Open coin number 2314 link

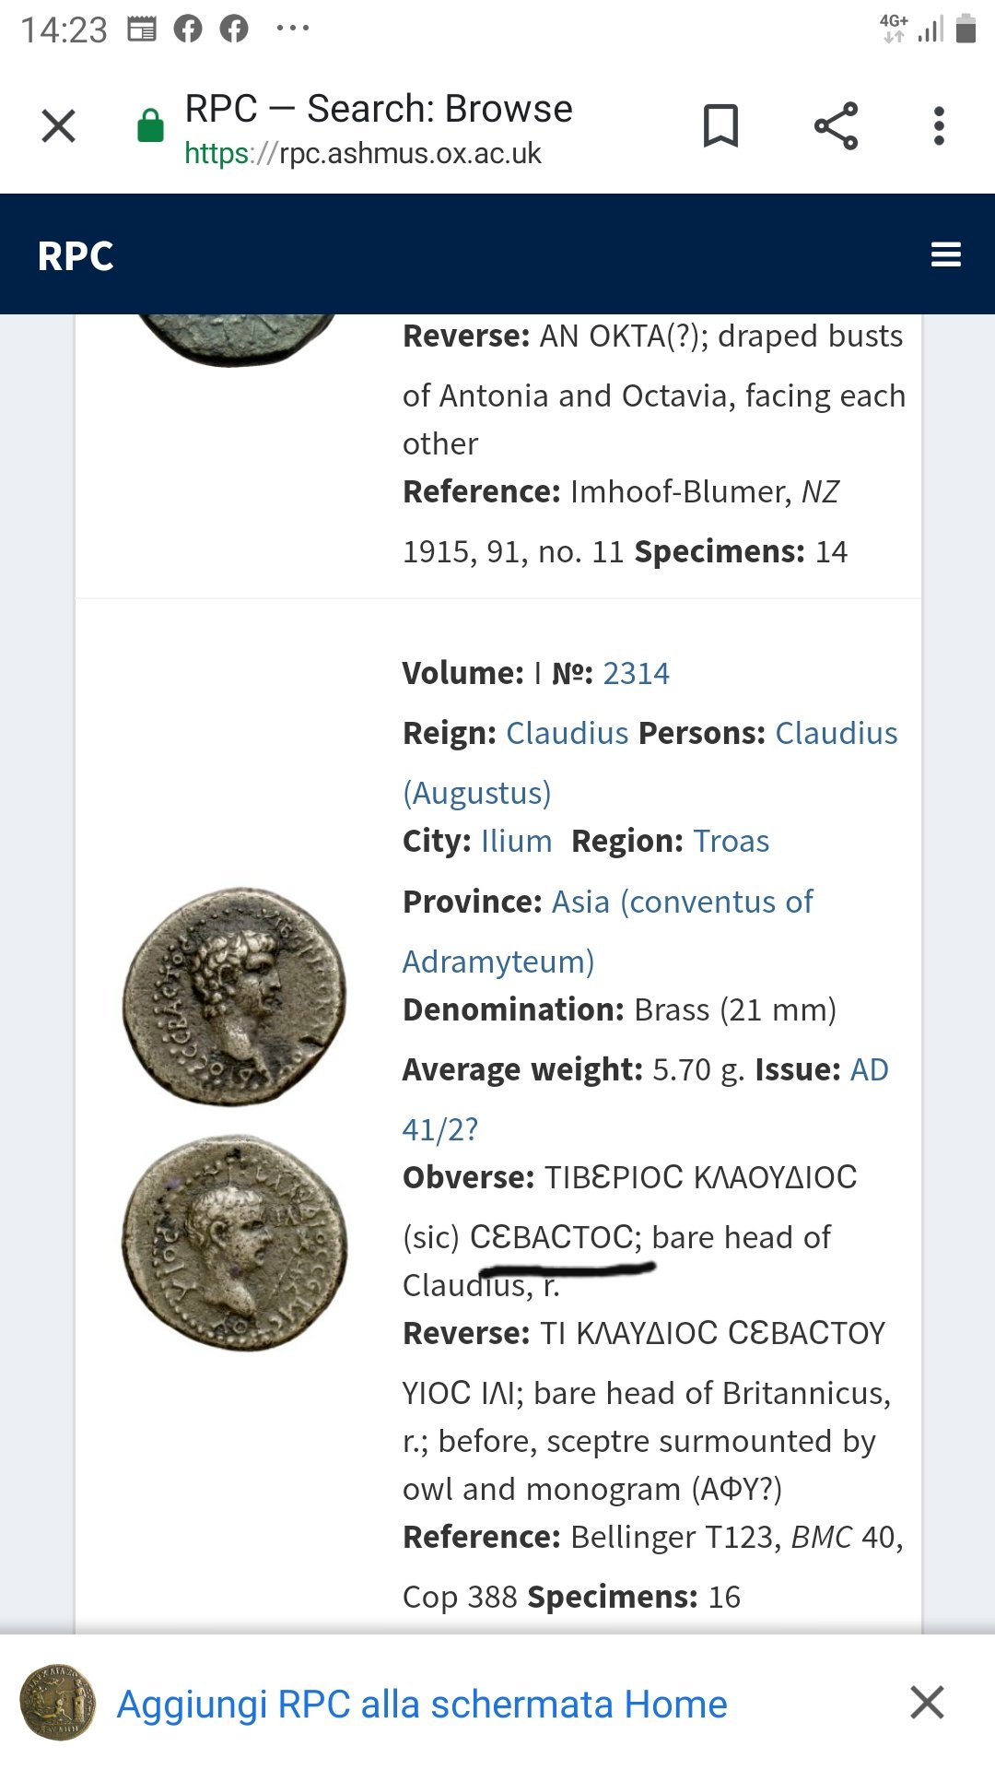pos(636,674)
